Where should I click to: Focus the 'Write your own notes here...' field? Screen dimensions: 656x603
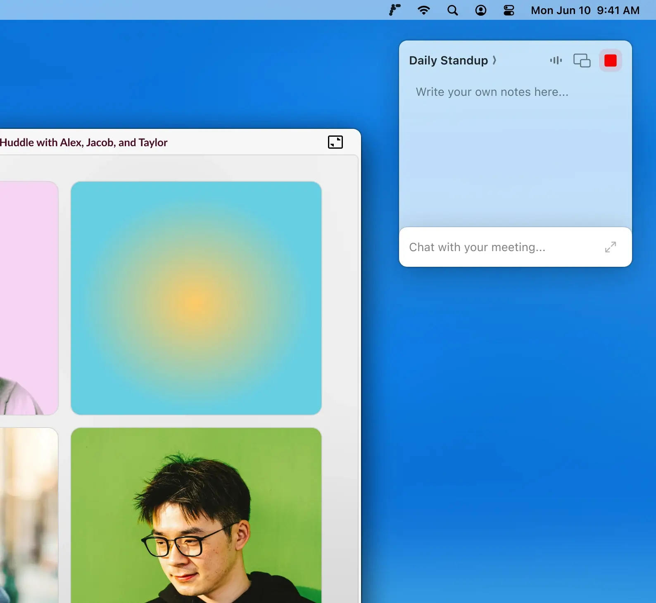click(515, 92)
